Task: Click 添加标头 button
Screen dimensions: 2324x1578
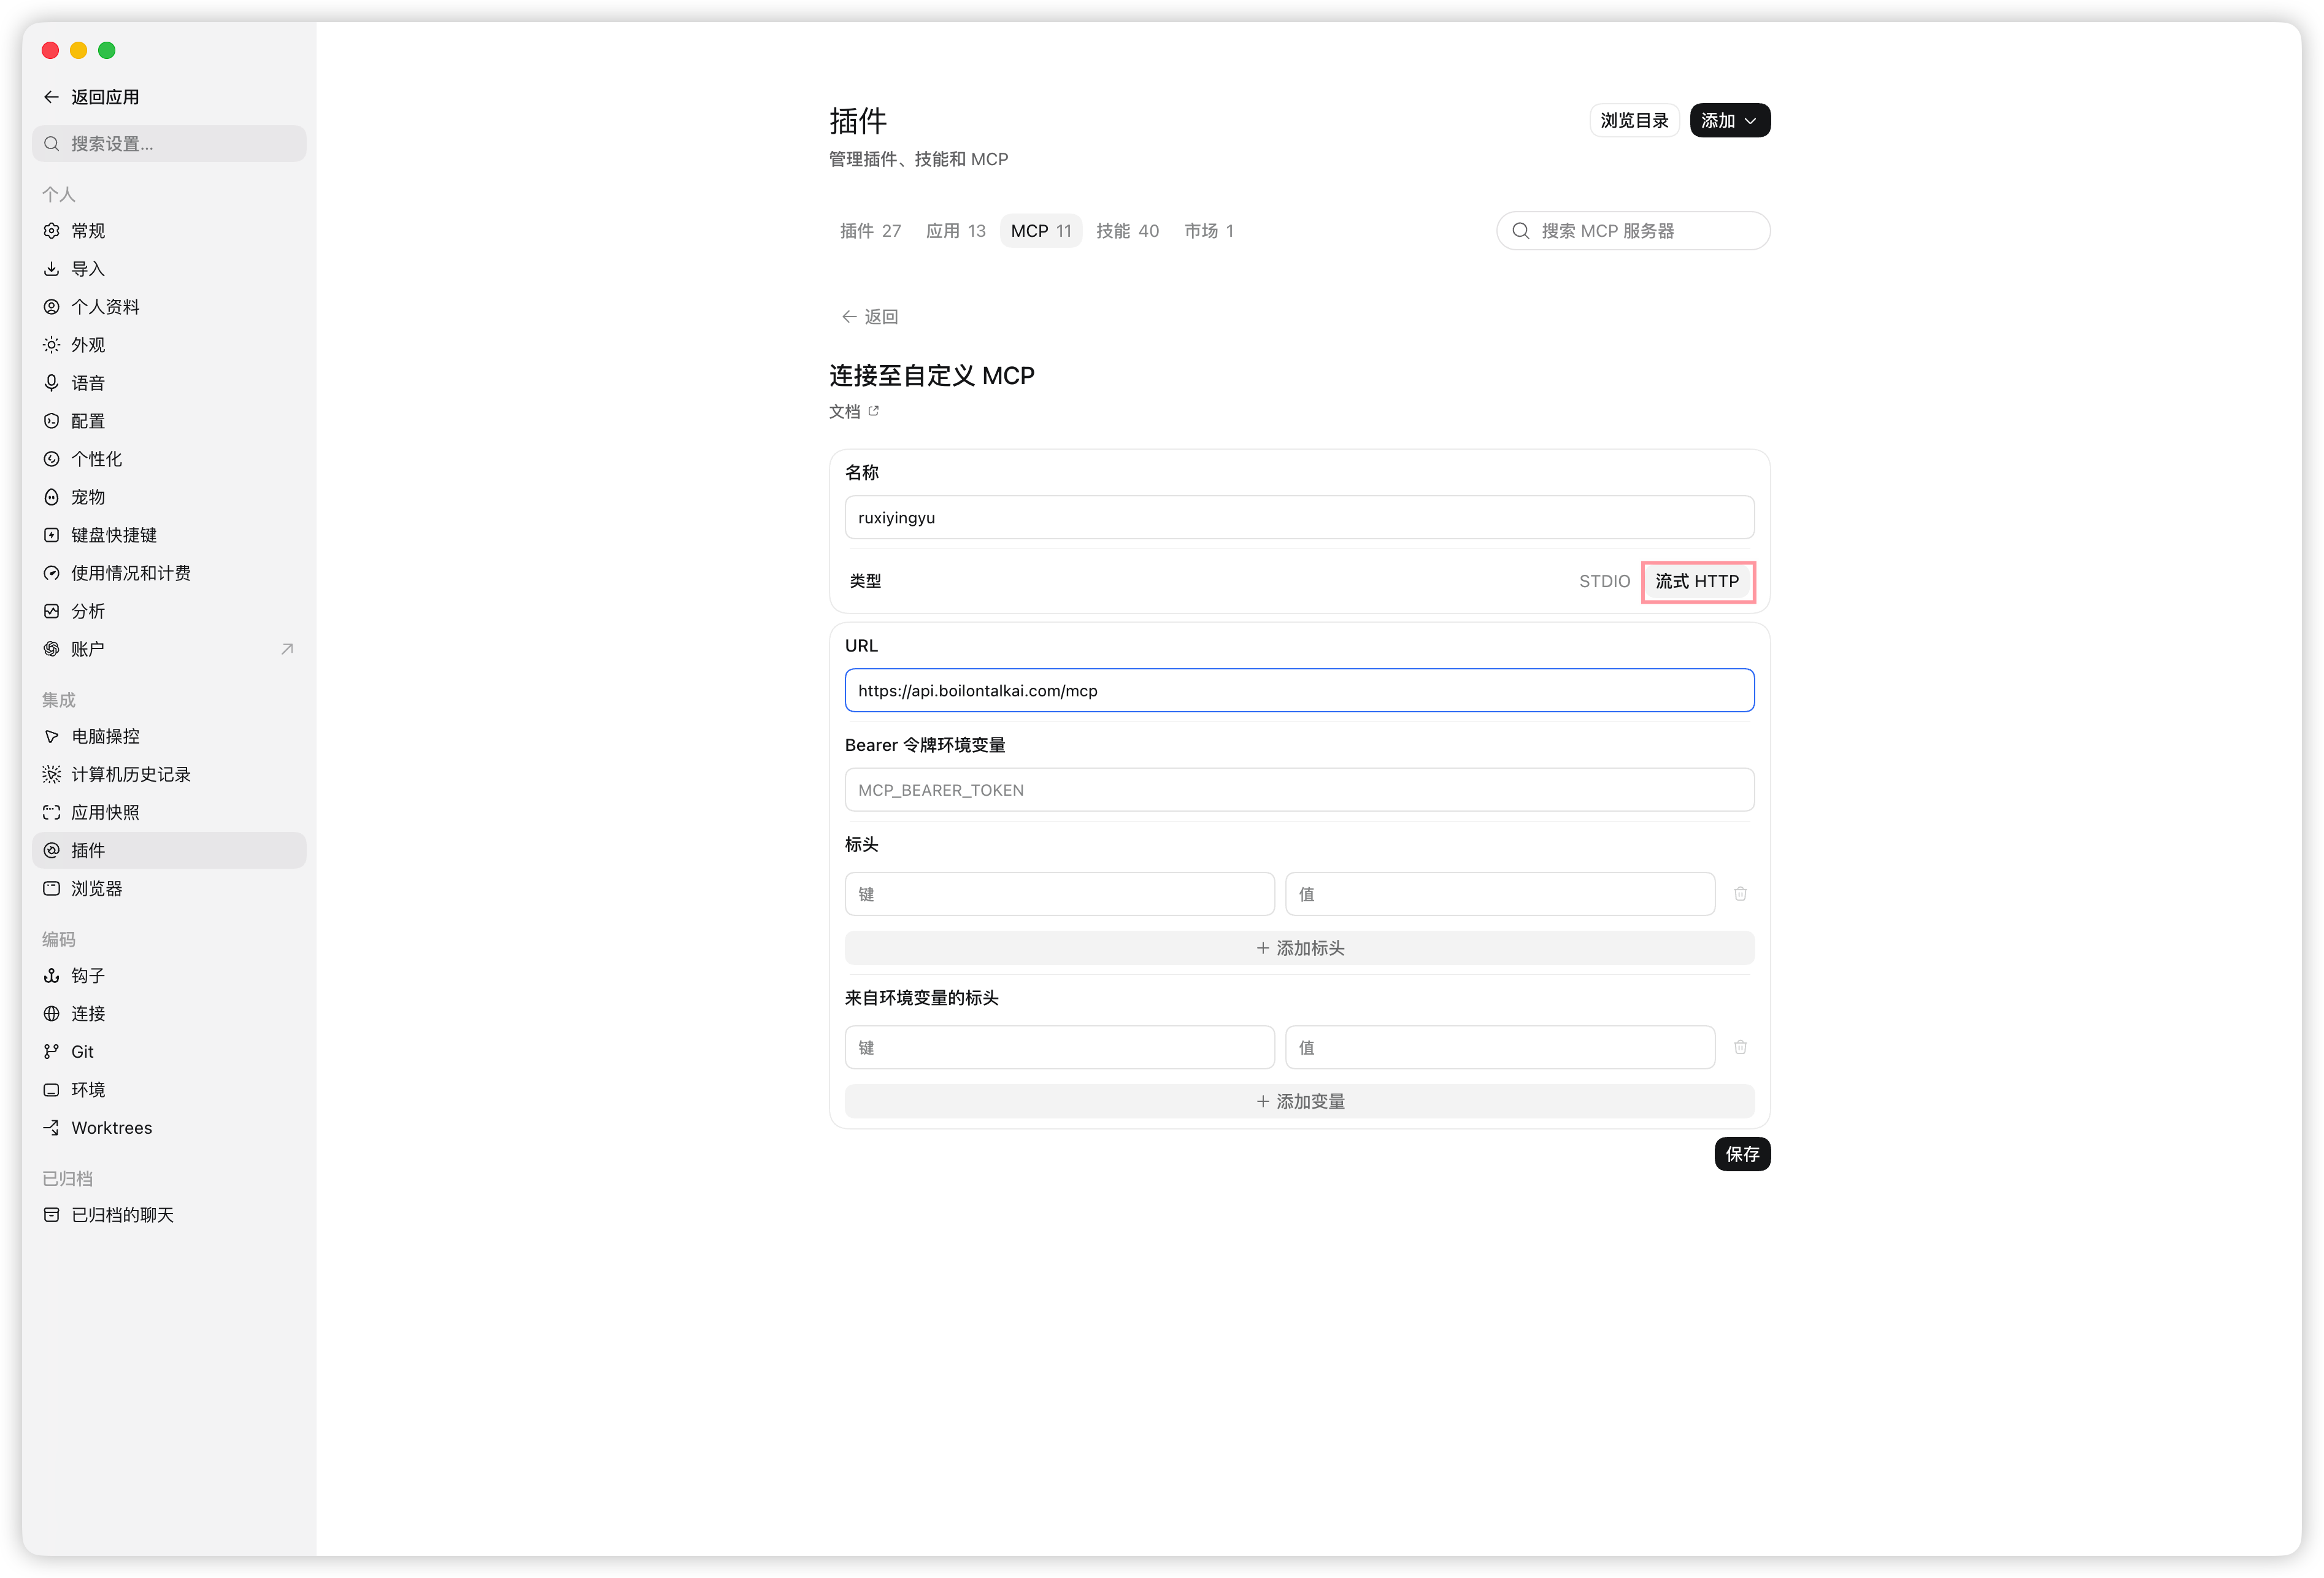Action: 1299,948
